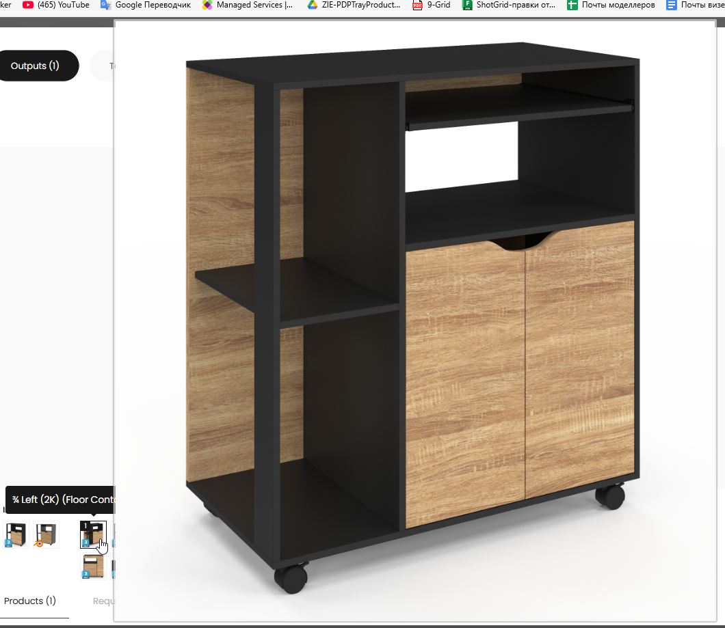725x628 pixels.
Task: Switch to the Outputs (1) tab
Action: (35, 66)
